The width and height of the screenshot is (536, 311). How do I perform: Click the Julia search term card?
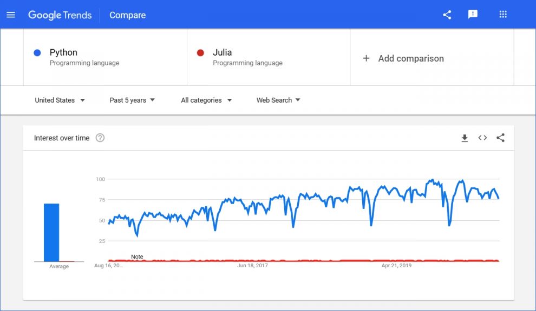tap(244, 57)
